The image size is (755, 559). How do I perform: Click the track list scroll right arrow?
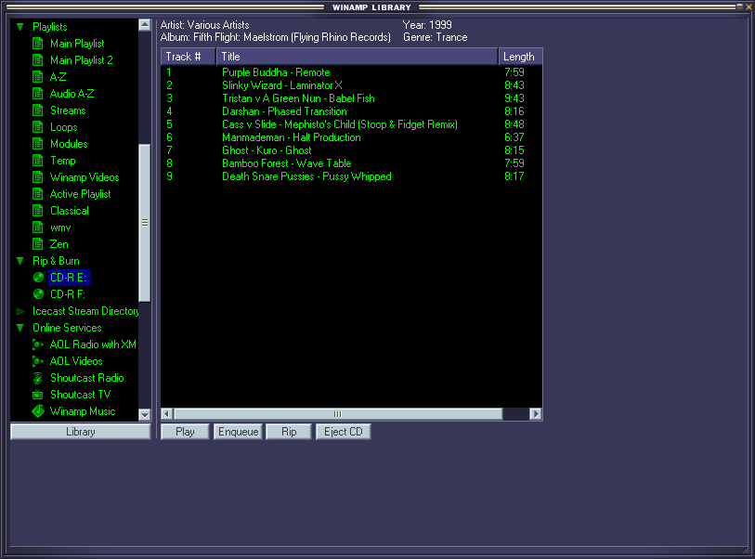pyautogui.click(x=536, y=414)
